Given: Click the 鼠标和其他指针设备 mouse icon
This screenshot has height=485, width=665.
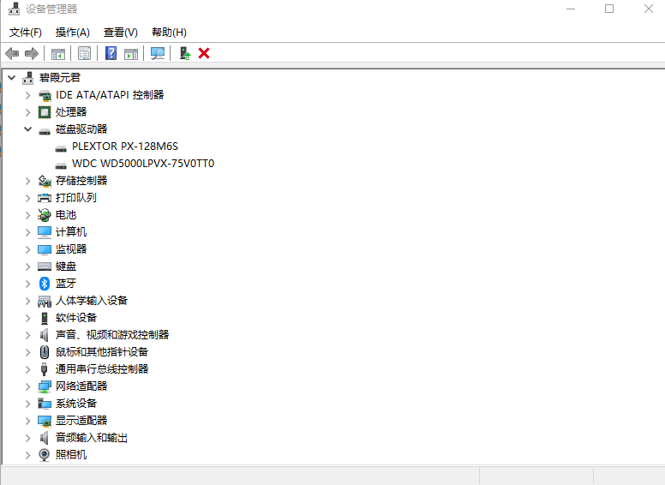Looking at the screenshot, I should [x=45, y=352].
